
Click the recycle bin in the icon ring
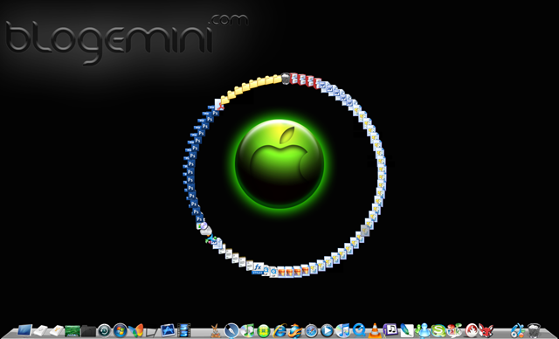coord(286,79)
